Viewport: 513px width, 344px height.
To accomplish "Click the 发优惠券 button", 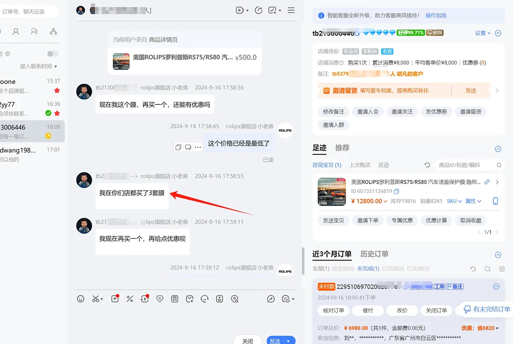I will 436,112.
